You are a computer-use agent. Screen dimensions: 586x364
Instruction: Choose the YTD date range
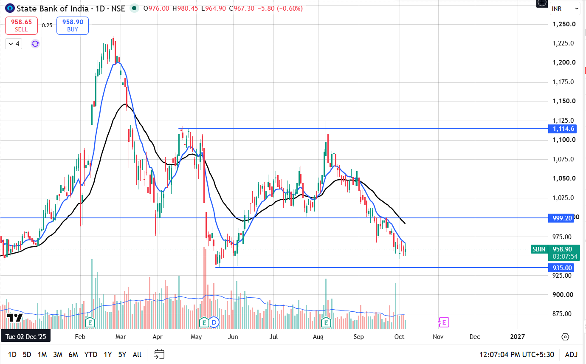coord(90,354)
